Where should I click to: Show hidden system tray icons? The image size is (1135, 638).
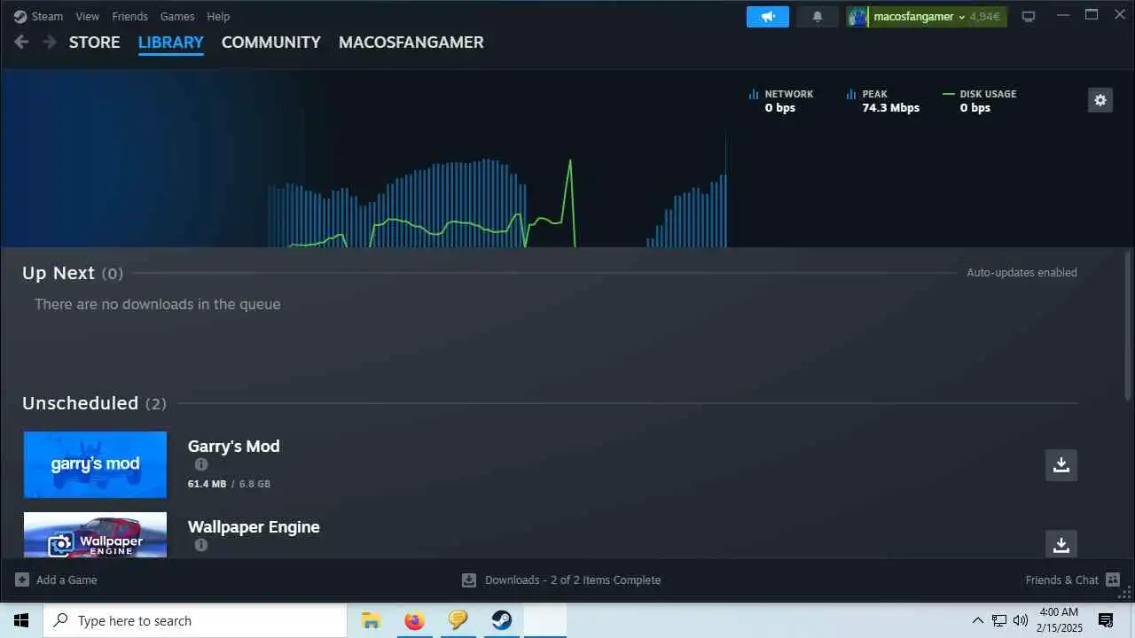[x=978, y=620]
